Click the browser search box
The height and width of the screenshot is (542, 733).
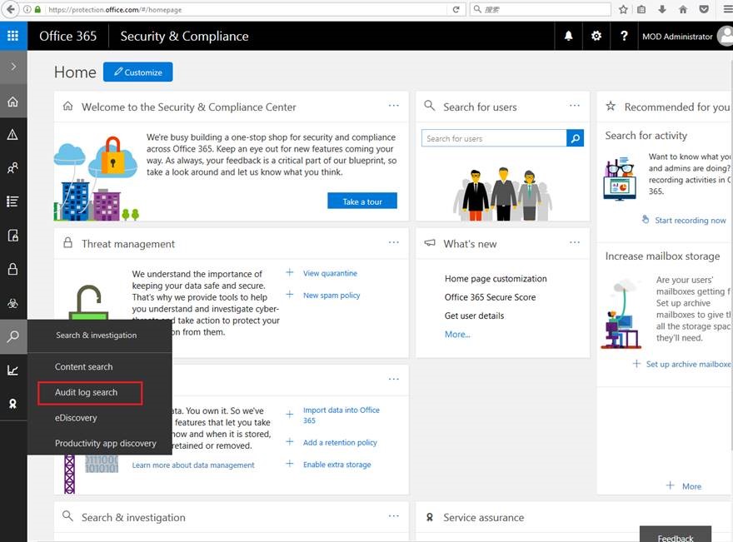tap(541, 9)
